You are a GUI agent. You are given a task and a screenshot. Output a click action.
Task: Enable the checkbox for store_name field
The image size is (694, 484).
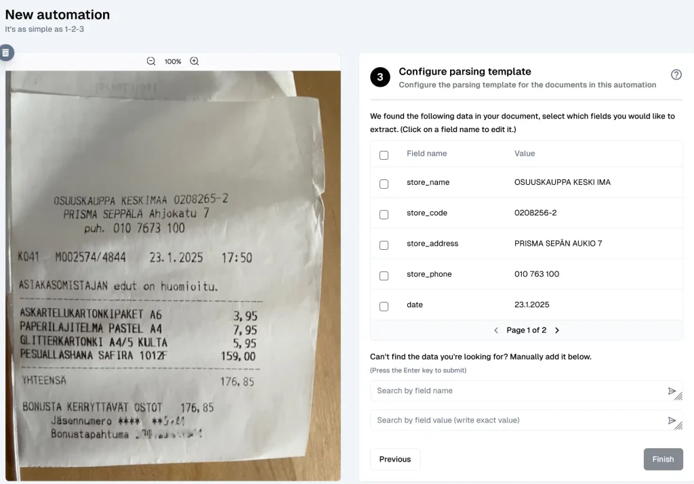click(x=384, y=183)
